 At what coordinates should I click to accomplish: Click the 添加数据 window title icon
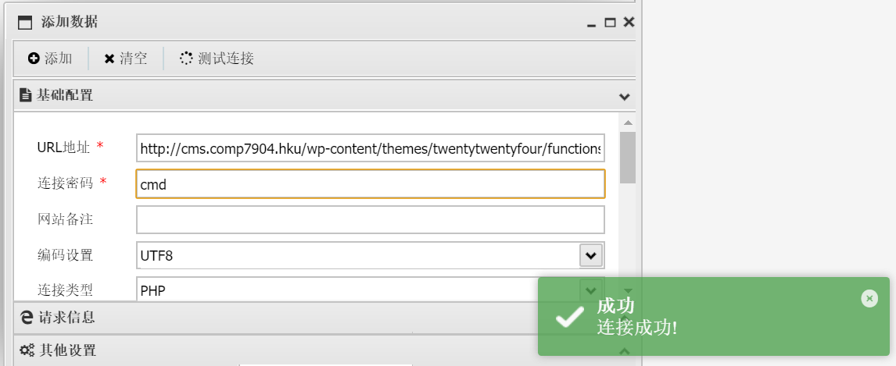[25, 23]
